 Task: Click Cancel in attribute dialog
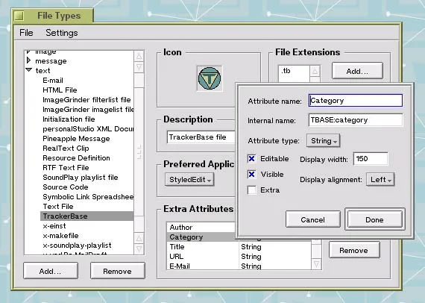point(313,219)
